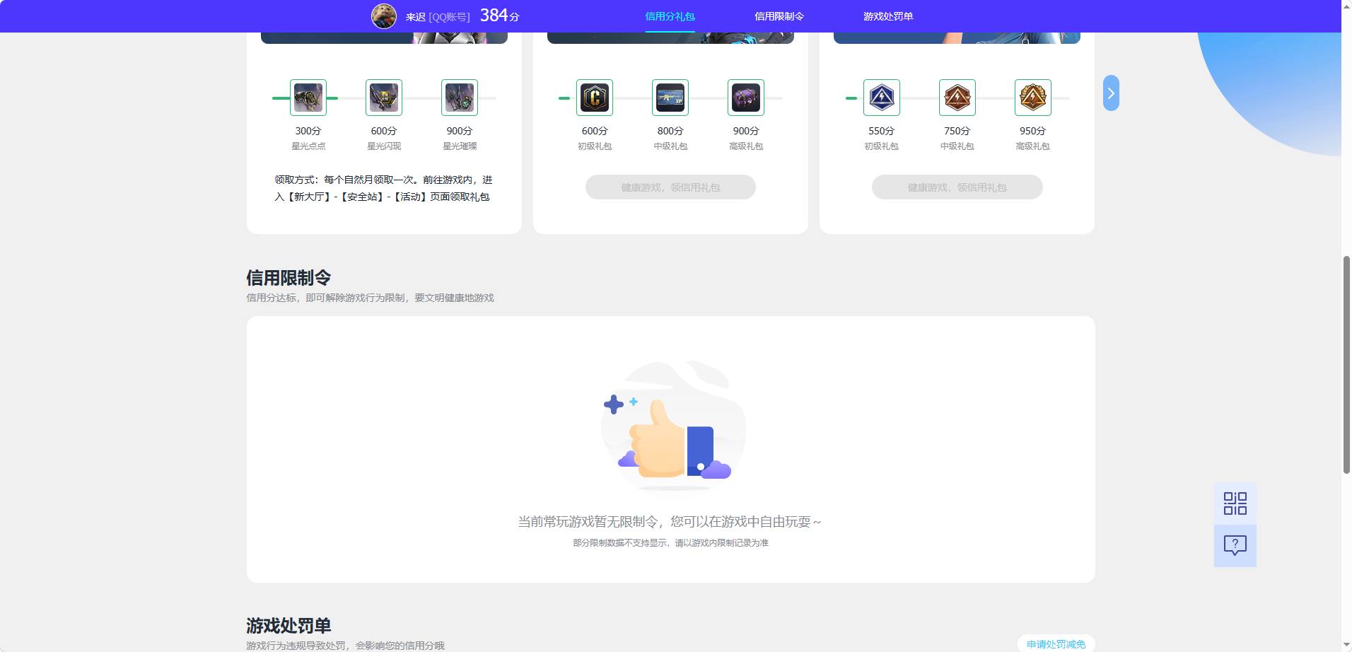Viewport: 1352px width, 652px height.
Task: Click the 来迟 [QQ账号] username text
Action: coord(438,17)
